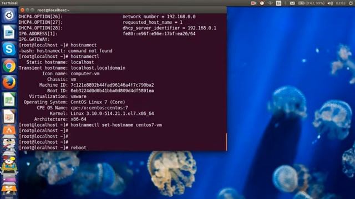
Task: Click the terminal scrollbar handle
Action: click(x=226, y=142)
